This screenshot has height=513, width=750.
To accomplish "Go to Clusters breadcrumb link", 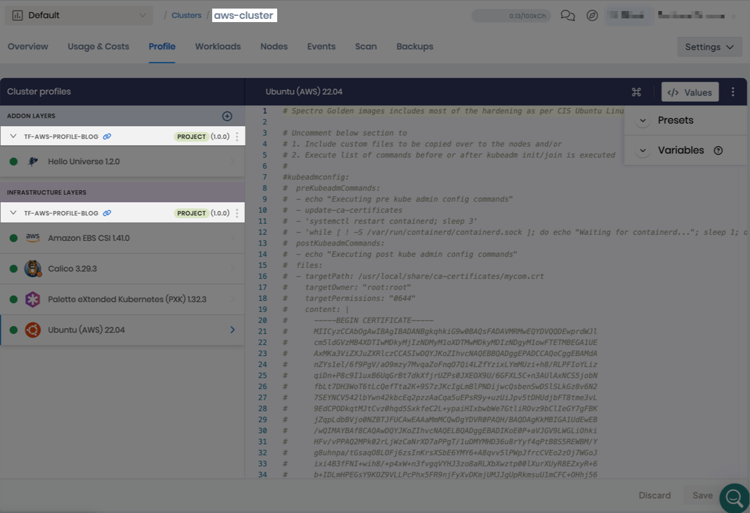I will (x=186, y=15).
